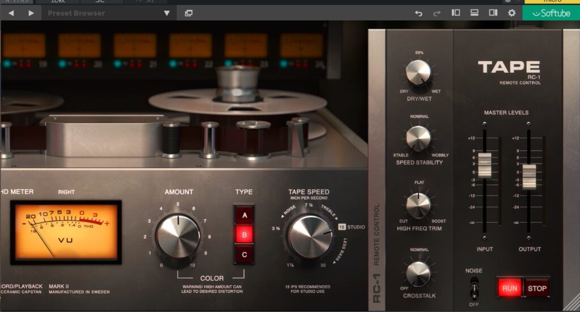Image resolution: width=580 pixels, height=312 pixels.
Task: Go to the previous preset arrow
Action: tap(11, 13)
